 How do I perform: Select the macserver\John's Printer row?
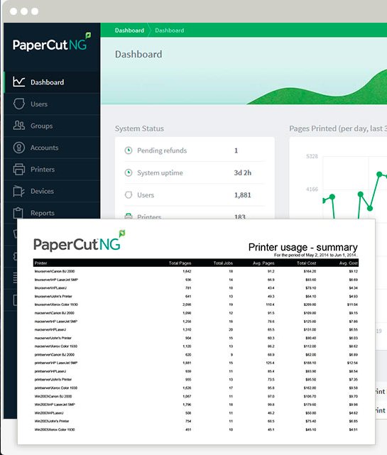[196, 338]
